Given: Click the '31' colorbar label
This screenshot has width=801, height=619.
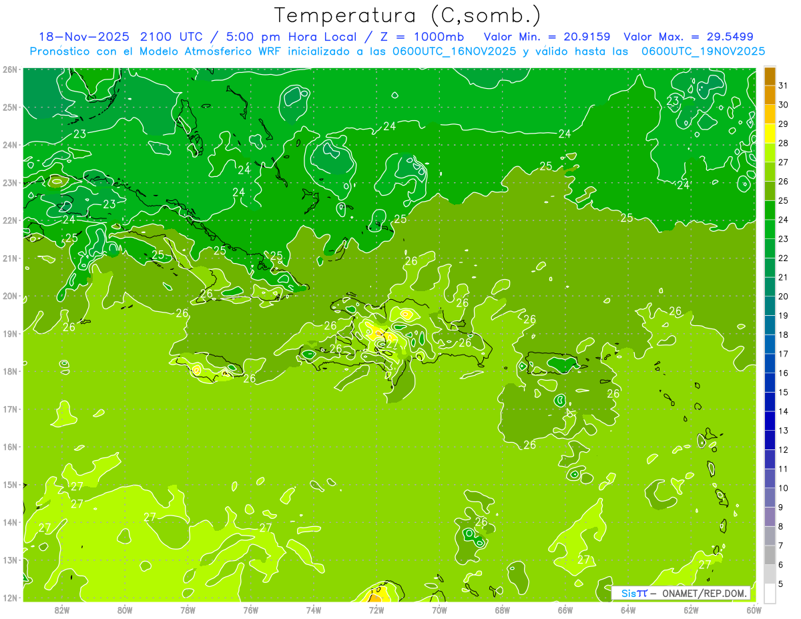Looking at the screenshot, I should (784, 86).
